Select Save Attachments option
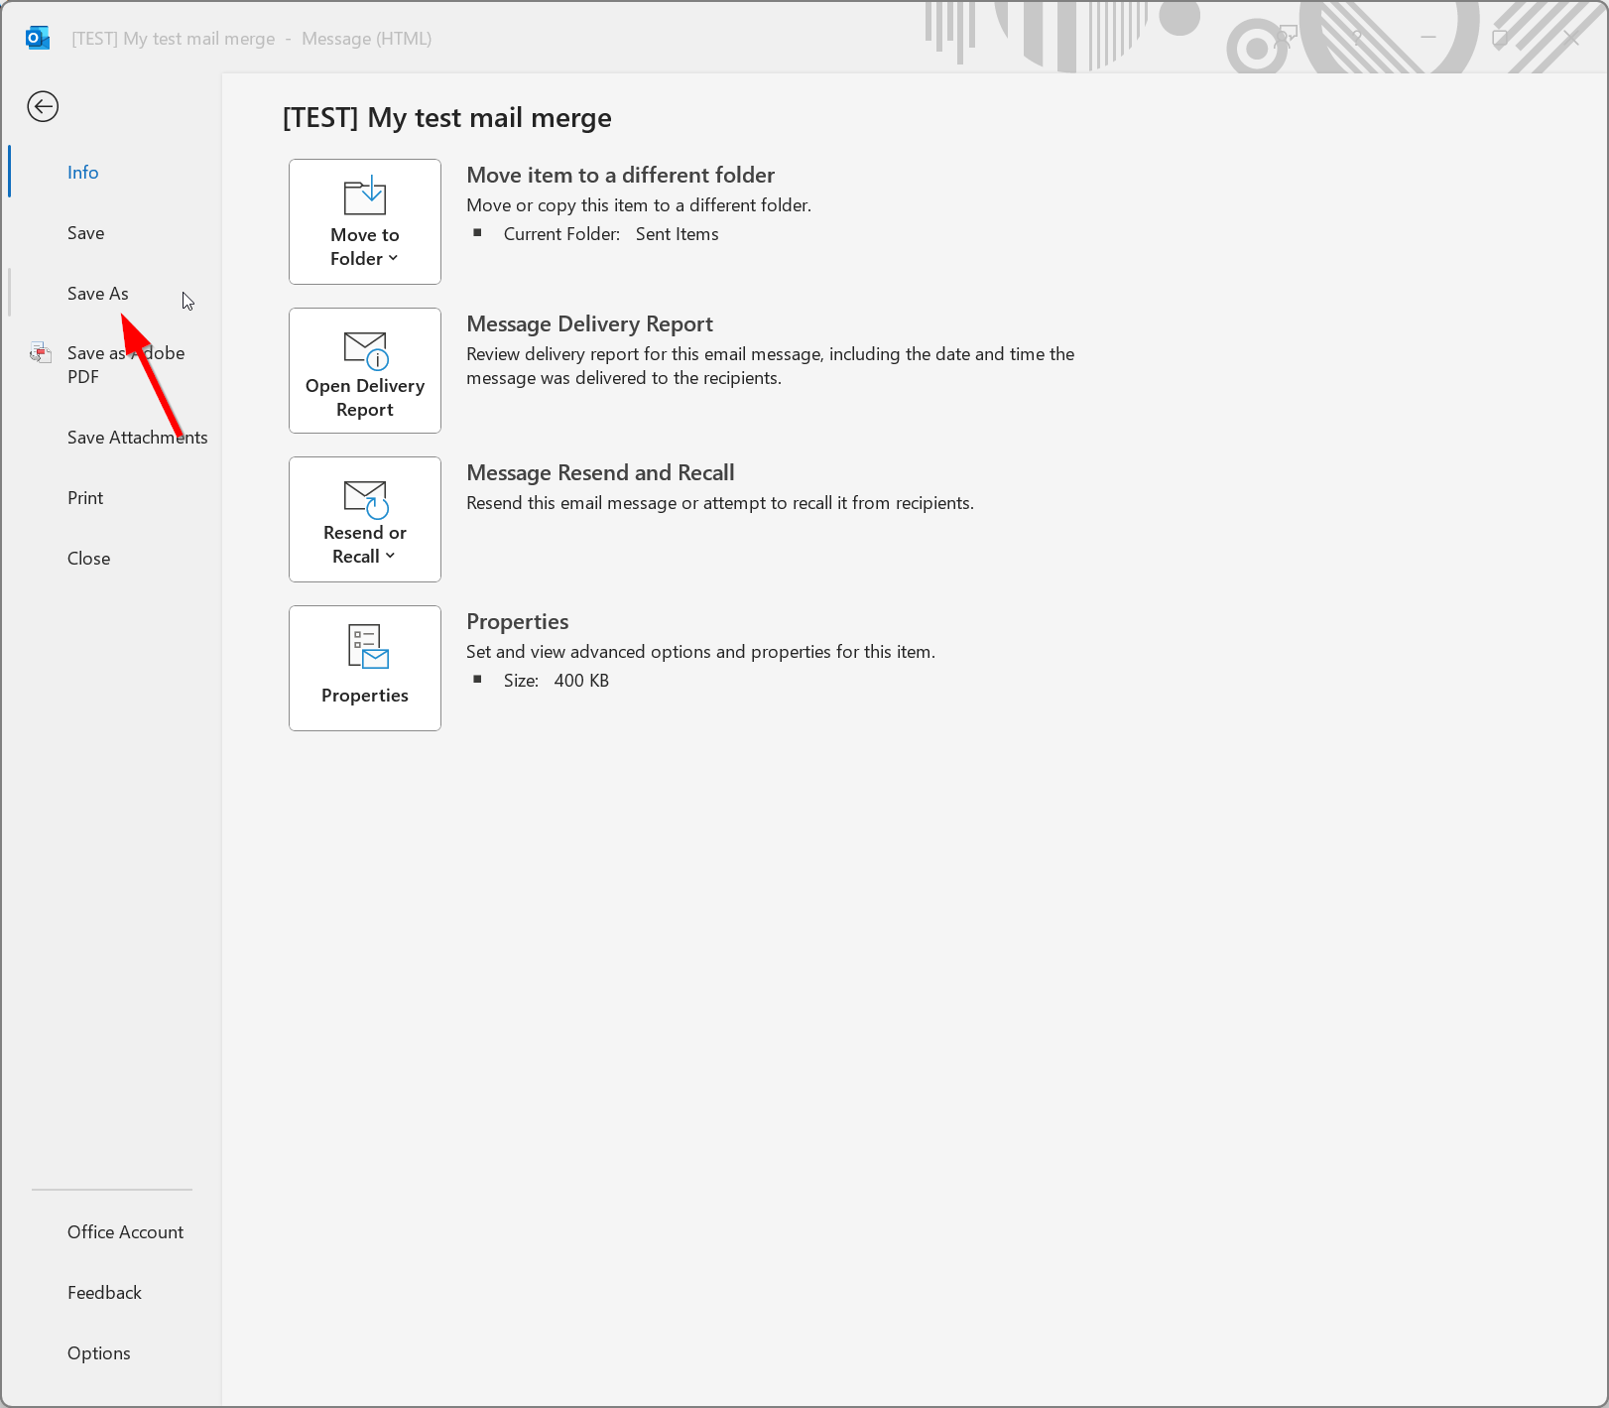The height and width of the screenshot is (1408, 1609). [x=137, y=438]
